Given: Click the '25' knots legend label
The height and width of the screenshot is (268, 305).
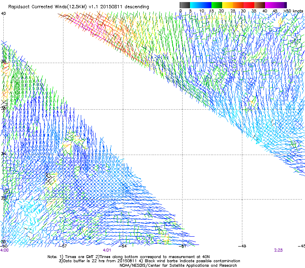Looking at the screenshot, I should [x=233, y=11].
